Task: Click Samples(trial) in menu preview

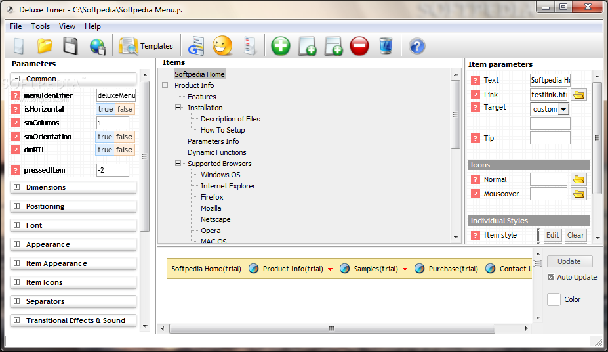Action: 376,269
